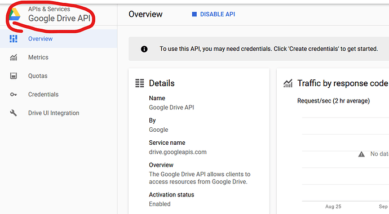Click the Drive UI Integration wrench icon
389x214 pixels.
coord(14,113)
